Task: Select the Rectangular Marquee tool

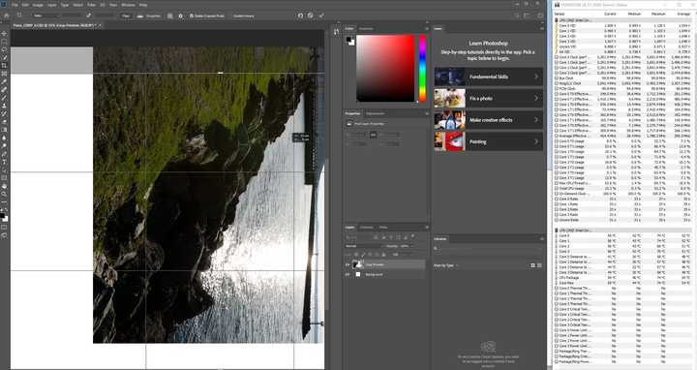Action: 4,42
